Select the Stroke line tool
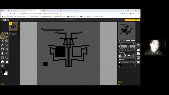169x95 pixels. (x=7, y=45)
